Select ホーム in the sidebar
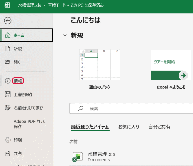This screenshot has height=166, width=193. pyautogui.click(x=27, y=35)
